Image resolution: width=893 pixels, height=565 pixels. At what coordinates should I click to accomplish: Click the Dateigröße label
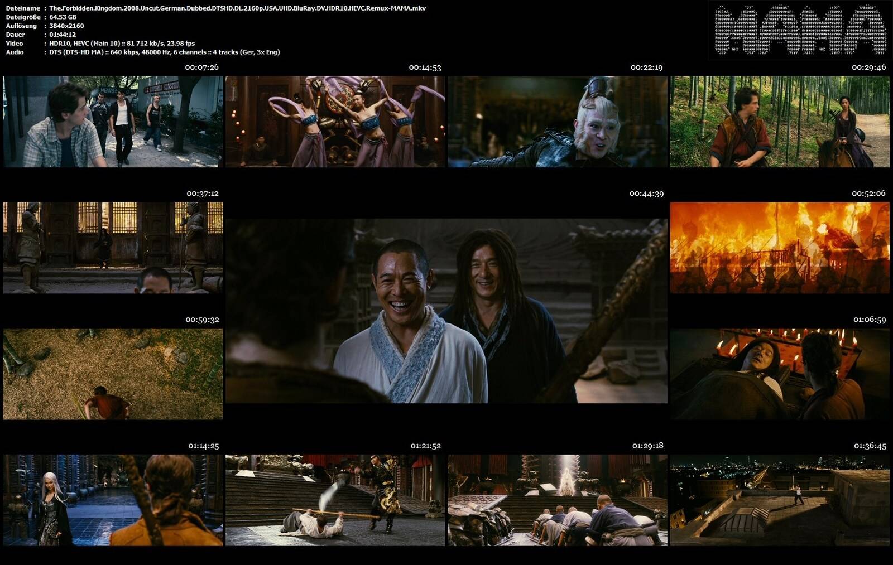coord(23,17)
